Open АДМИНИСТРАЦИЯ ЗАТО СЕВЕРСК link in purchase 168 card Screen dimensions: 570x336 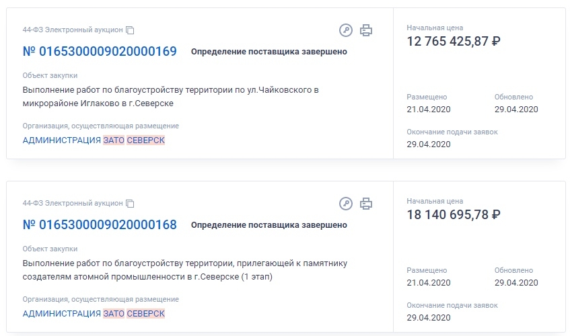(x=94, y=314)
